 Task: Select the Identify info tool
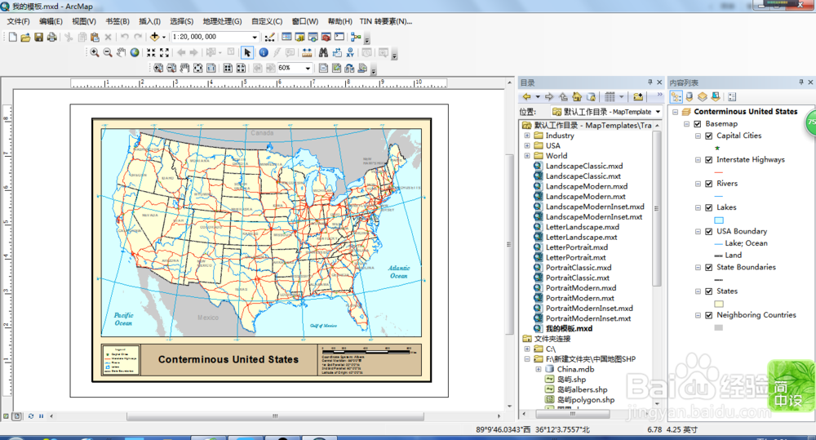pyautogui.click(x=264, y=52)
